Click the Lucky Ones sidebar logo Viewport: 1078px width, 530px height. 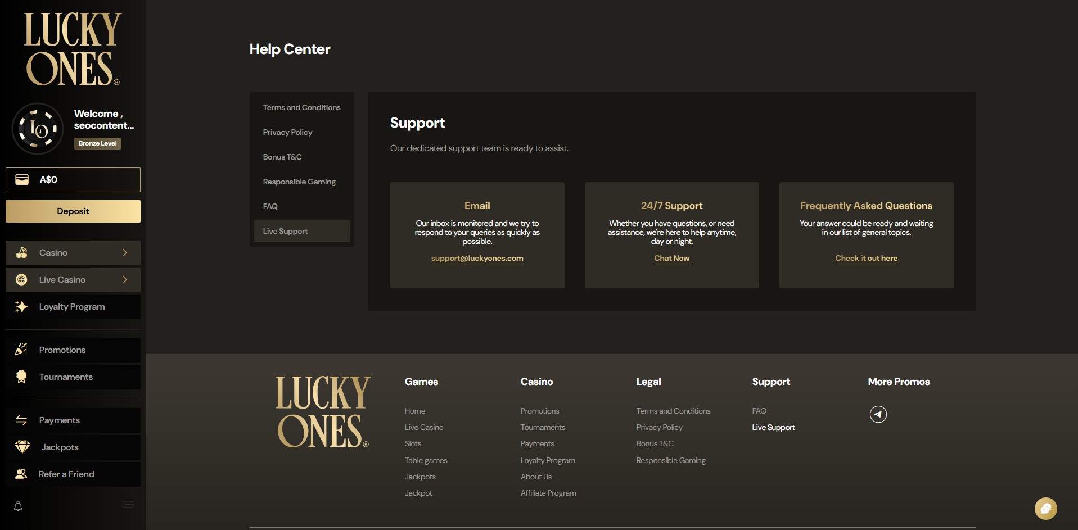pyautogui.click(x=73, y=49)
